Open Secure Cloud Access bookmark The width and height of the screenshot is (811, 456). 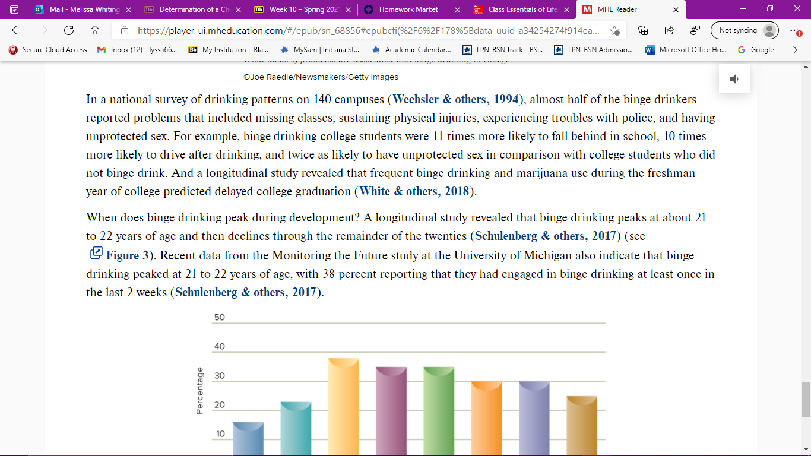48,50
